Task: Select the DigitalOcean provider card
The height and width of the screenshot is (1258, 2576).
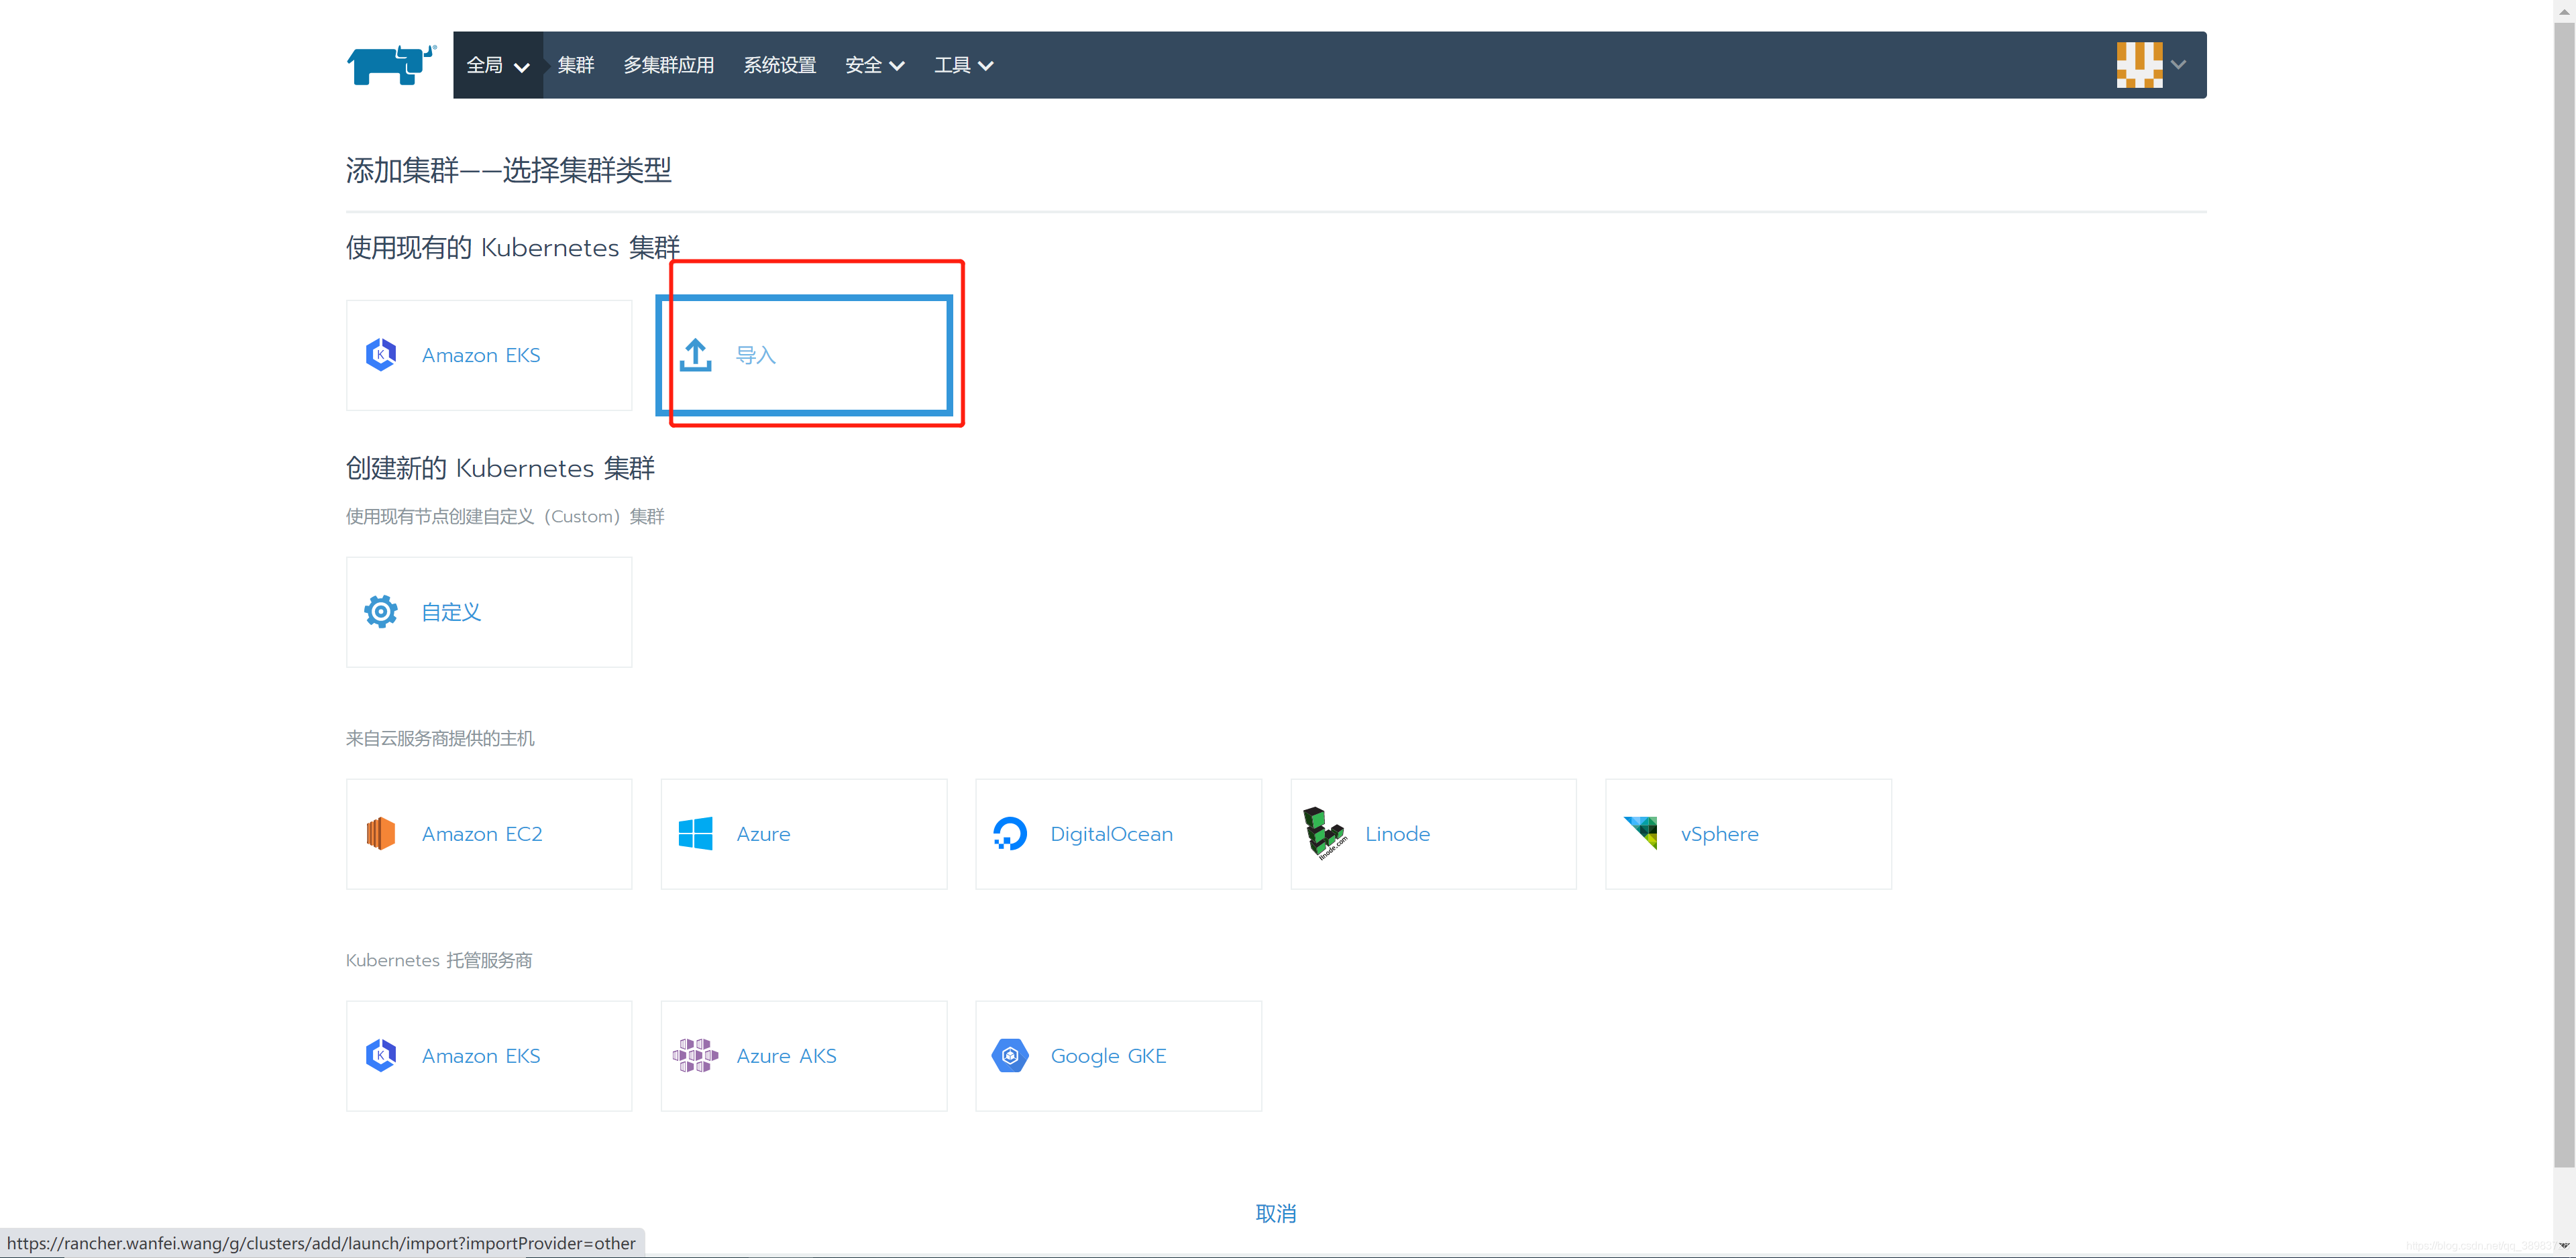Action: (x=1119, y=834)
